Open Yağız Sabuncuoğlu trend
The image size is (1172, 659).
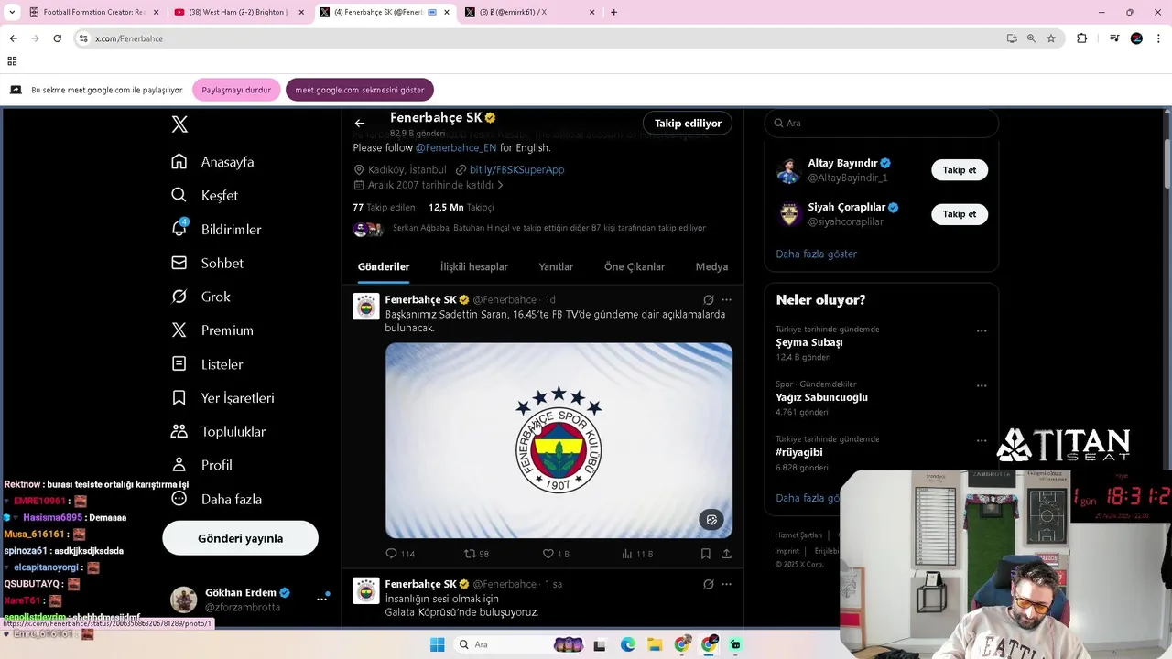click(x=821, y=397)
